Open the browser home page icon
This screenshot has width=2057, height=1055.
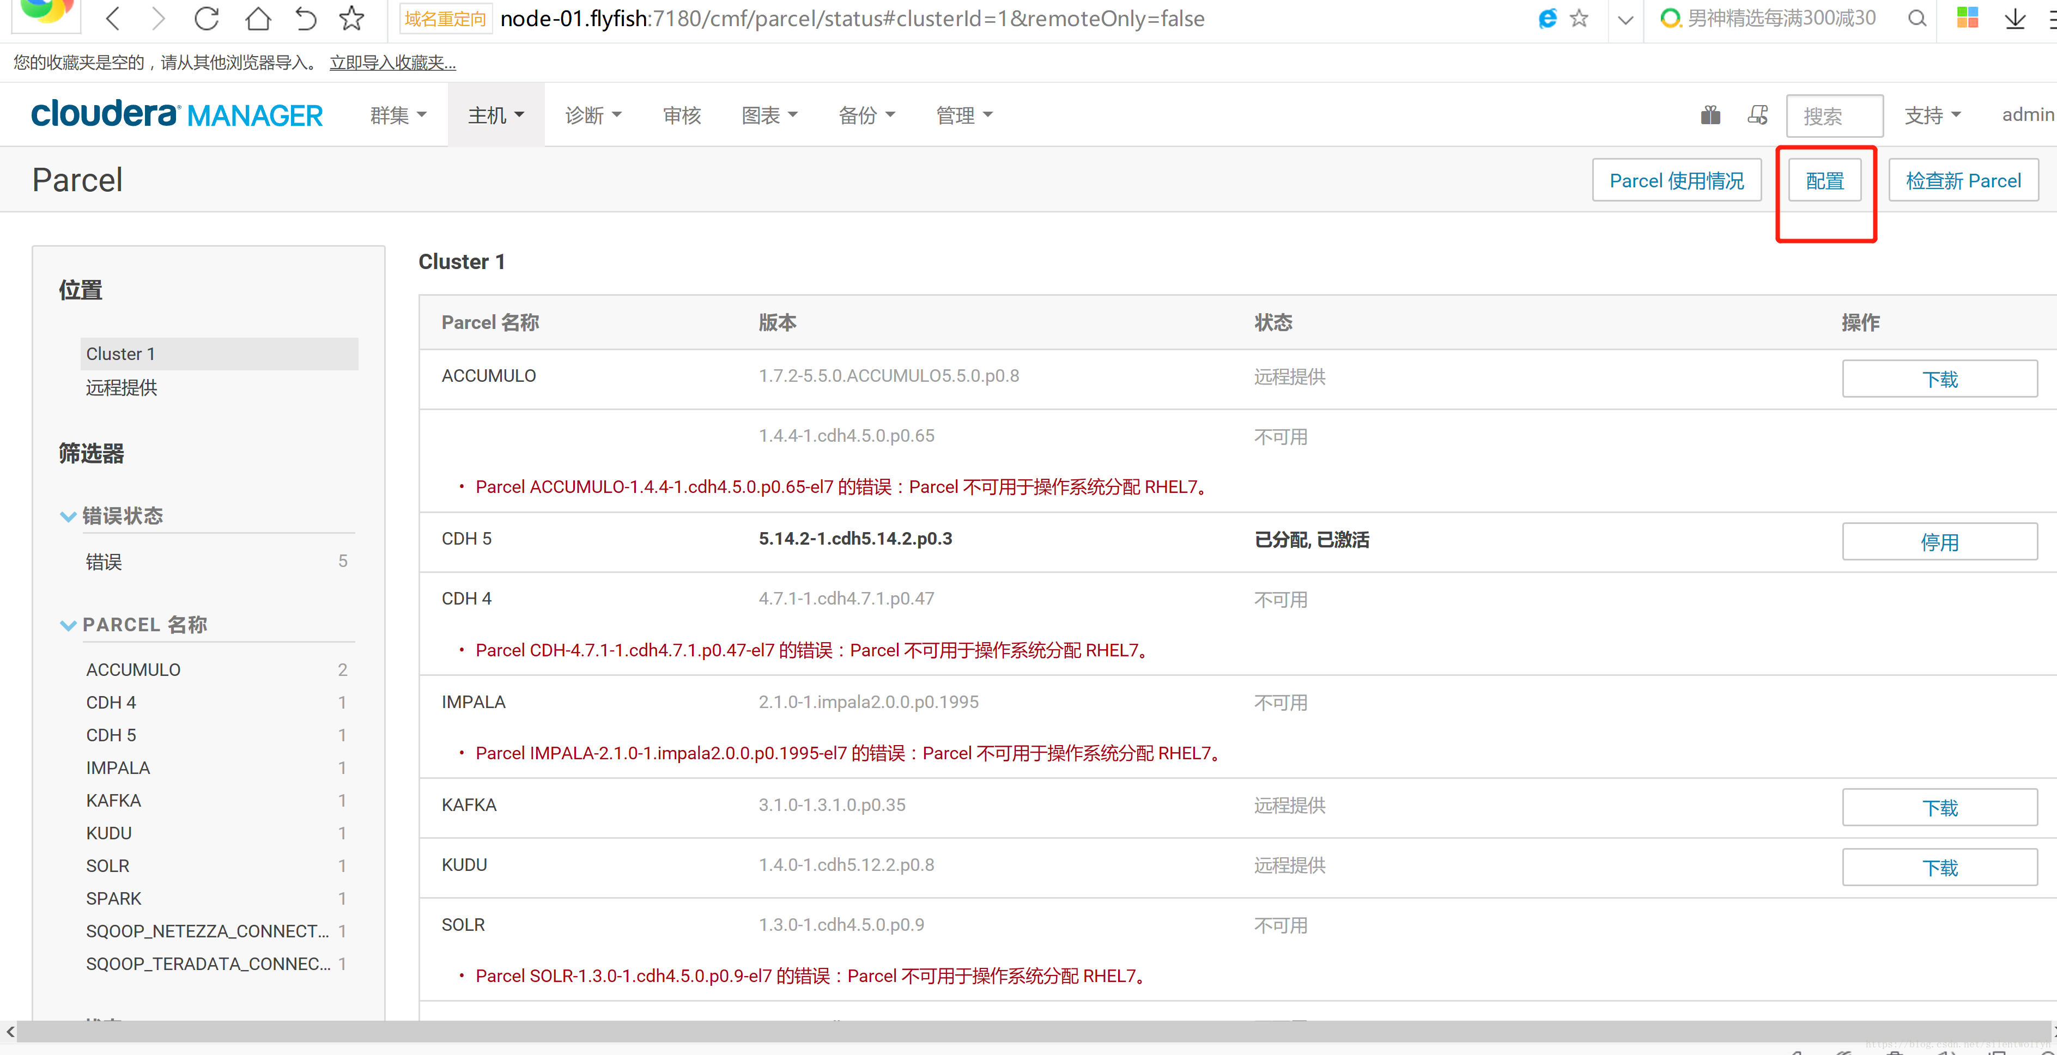(x=257, y=19)
